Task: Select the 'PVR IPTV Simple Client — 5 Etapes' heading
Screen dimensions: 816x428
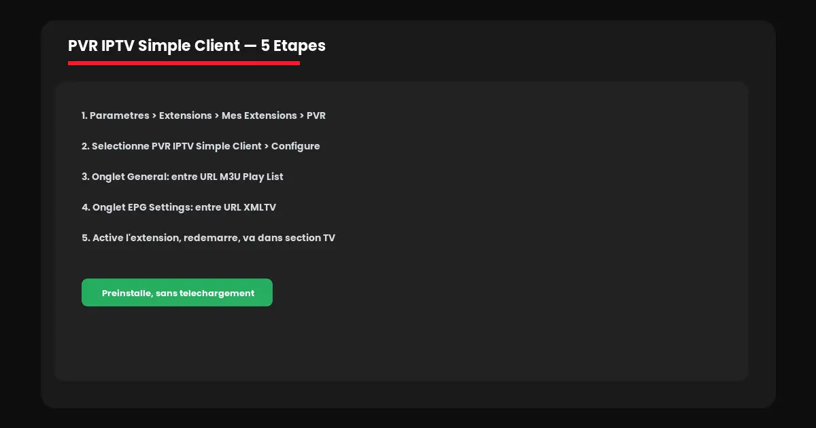Action: point(197,46)
